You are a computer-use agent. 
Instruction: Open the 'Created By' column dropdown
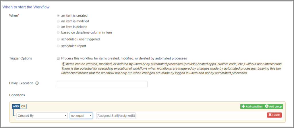[x=42, y=116]
